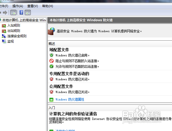Click the outbound rules brick wall icon

pyautogui.click(x=4, y=31)
